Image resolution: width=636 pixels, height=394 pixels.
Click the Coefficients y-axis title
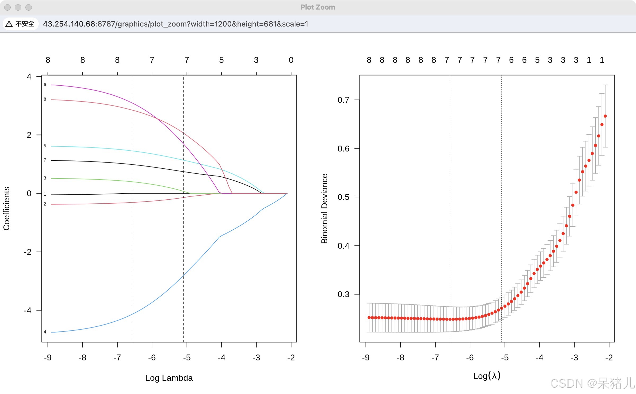pos(6,208)
